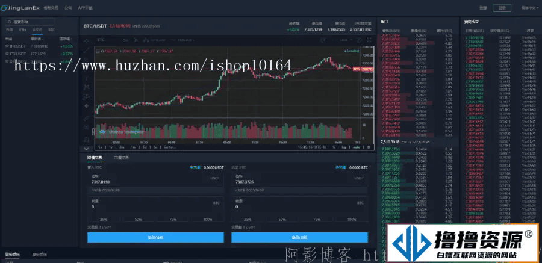
Task: Switch to the limit order tab
Action: [95, 158]
